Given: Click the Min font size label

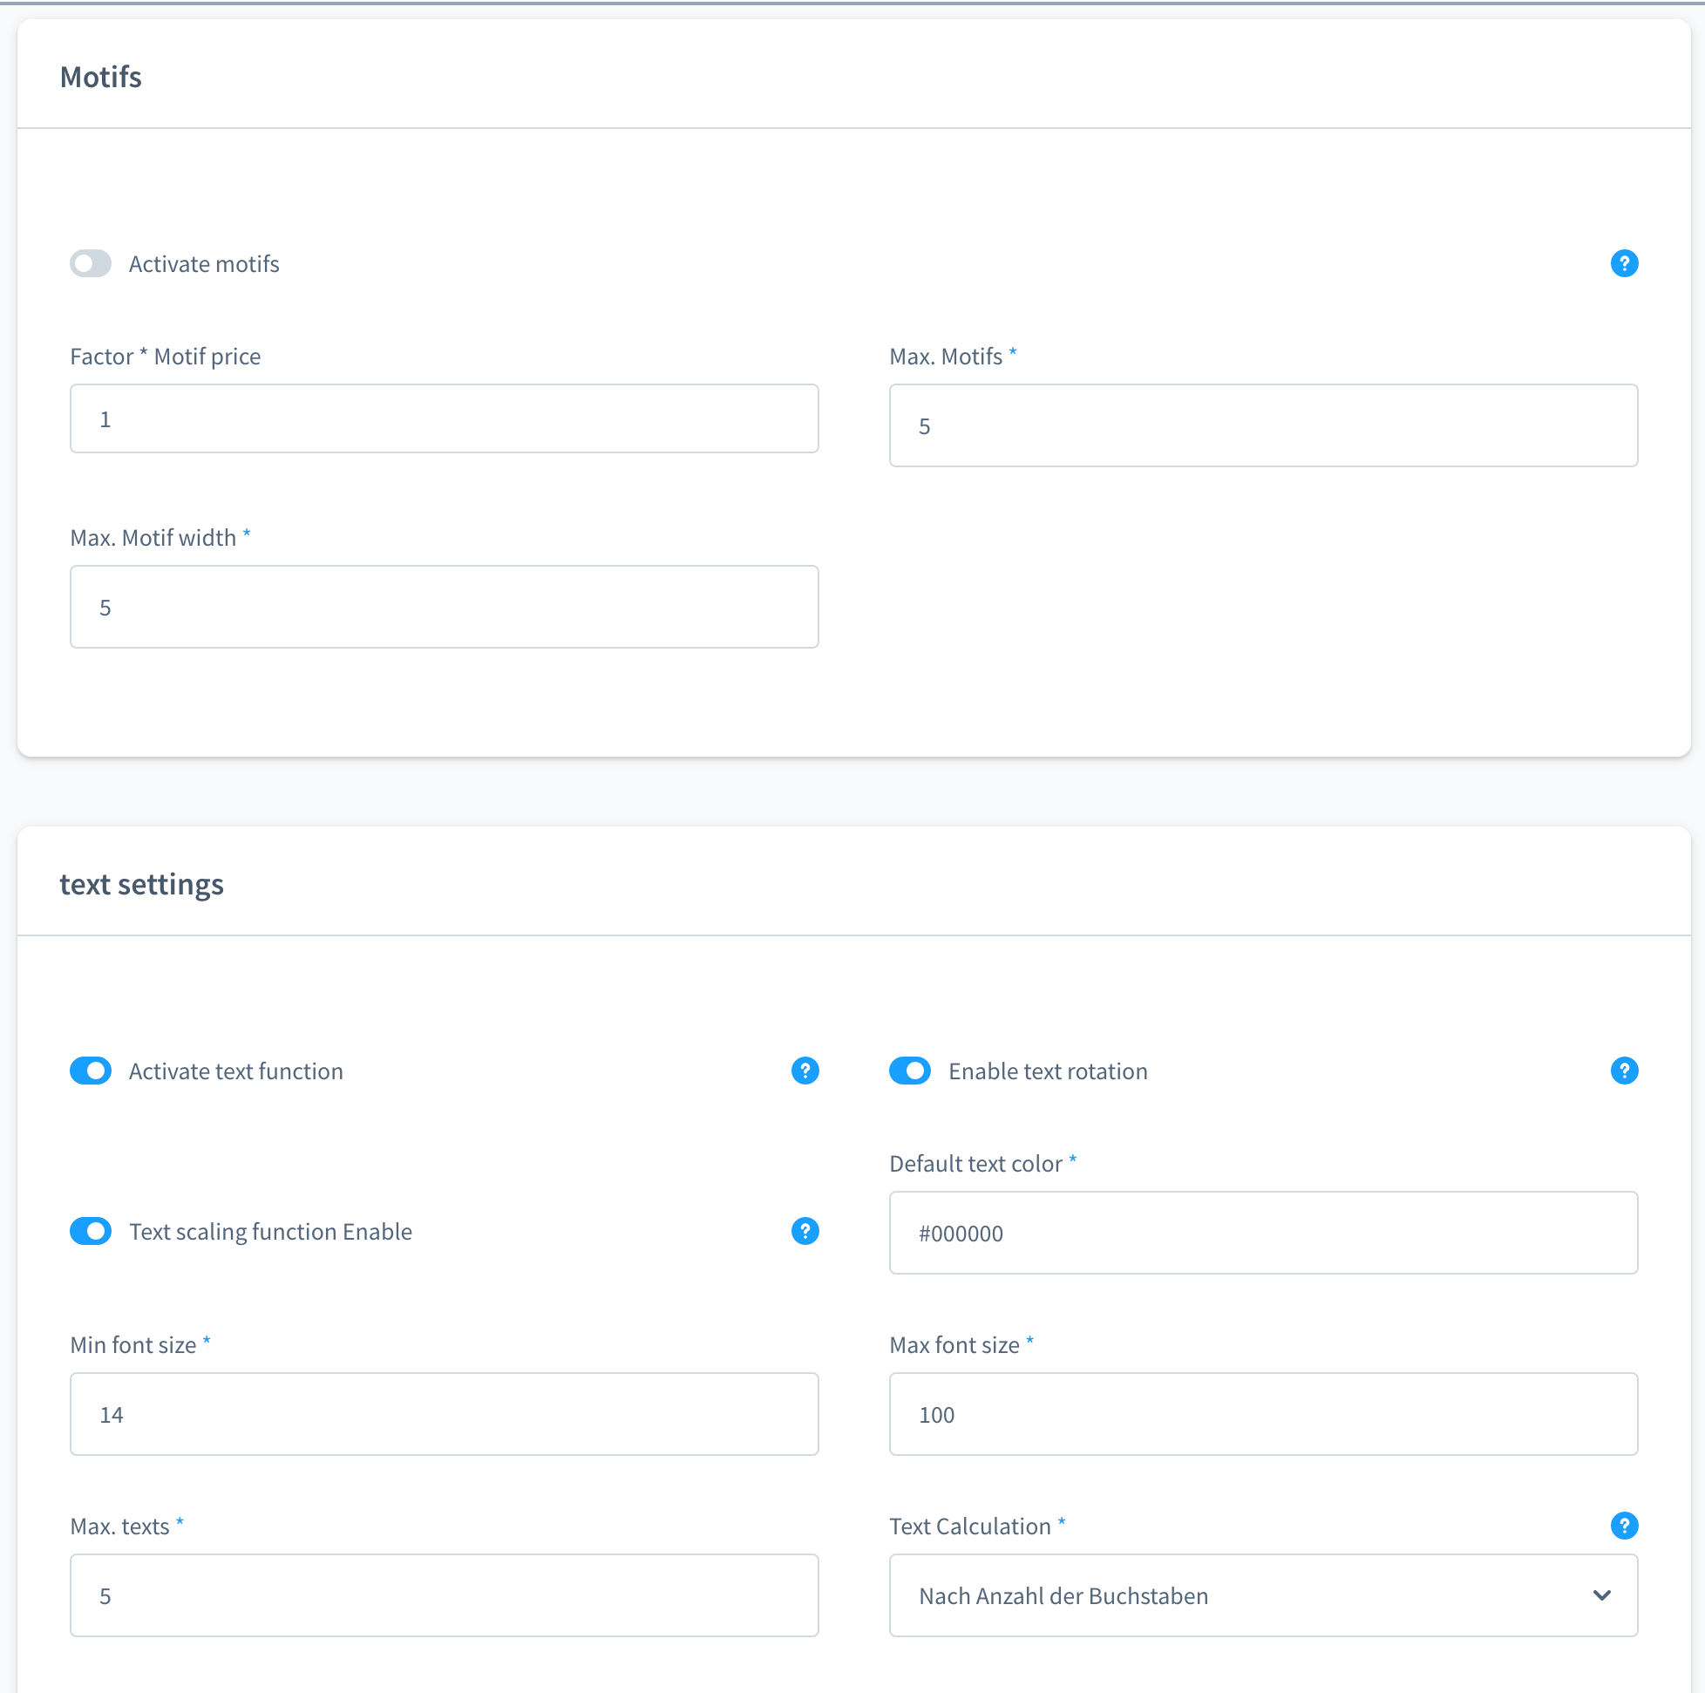Looking at the screenshot, I should coord(133,1345).
